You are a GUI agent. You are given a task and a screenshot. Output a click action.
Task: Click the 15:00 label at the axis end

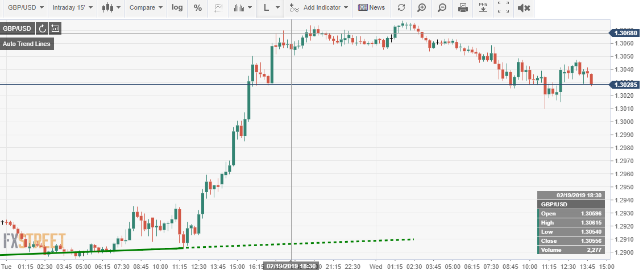coord(607,266)
